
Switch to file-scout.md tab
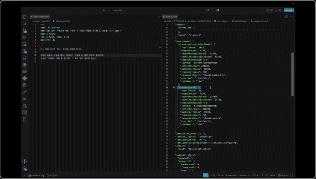(x=40, y=17)
